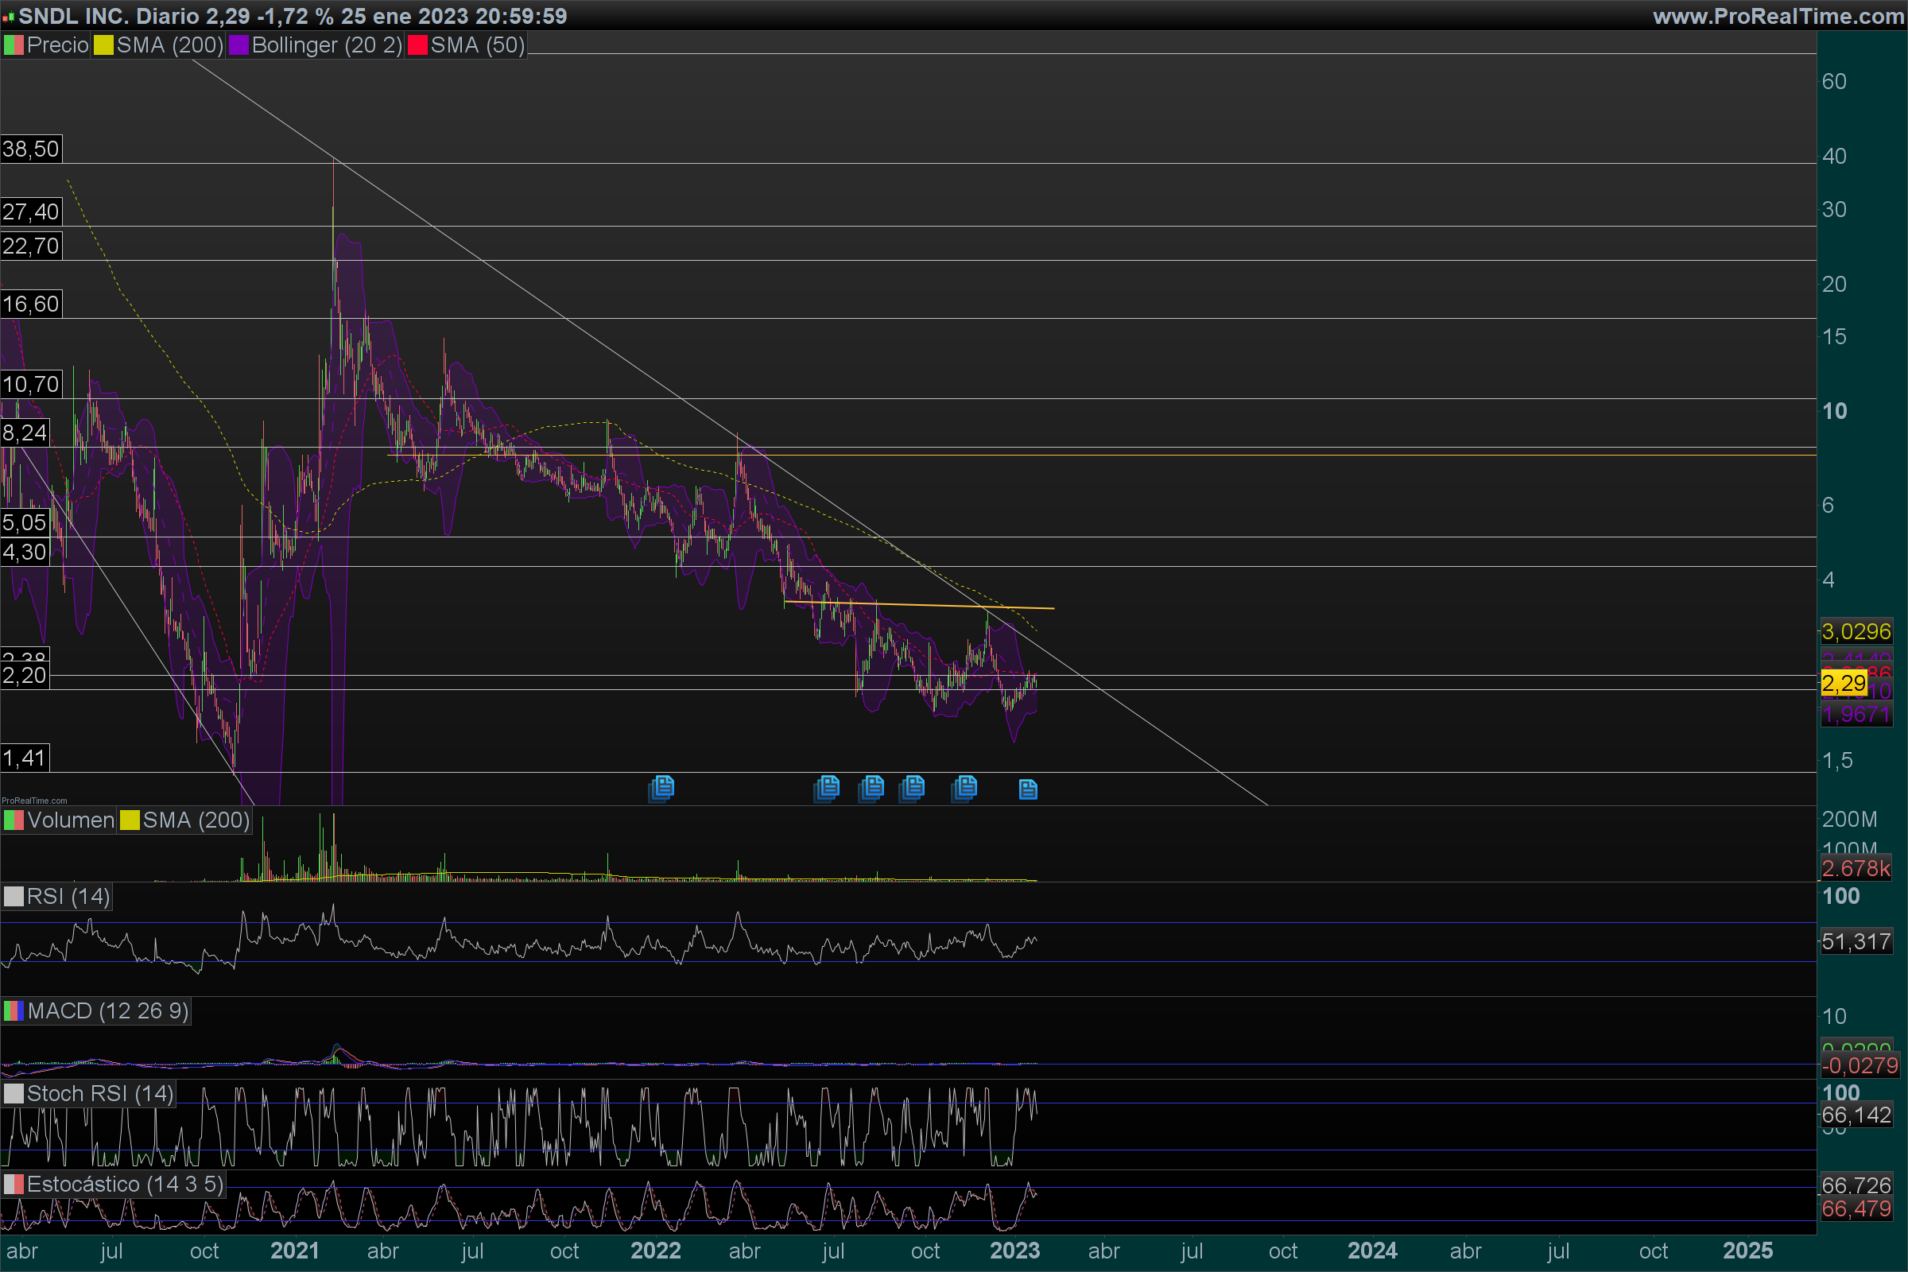Click the purple Bollinger color swatch

click(238, 45)
